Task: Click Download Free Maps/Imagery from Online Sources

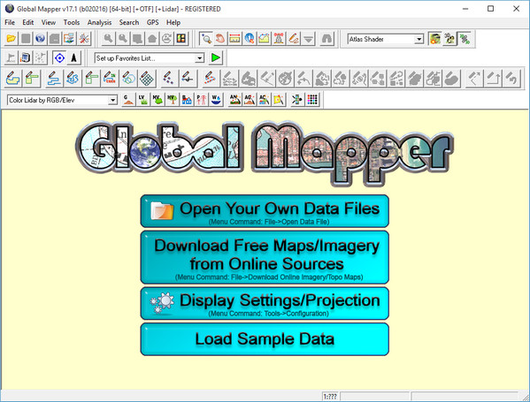Action: [265, 257]
